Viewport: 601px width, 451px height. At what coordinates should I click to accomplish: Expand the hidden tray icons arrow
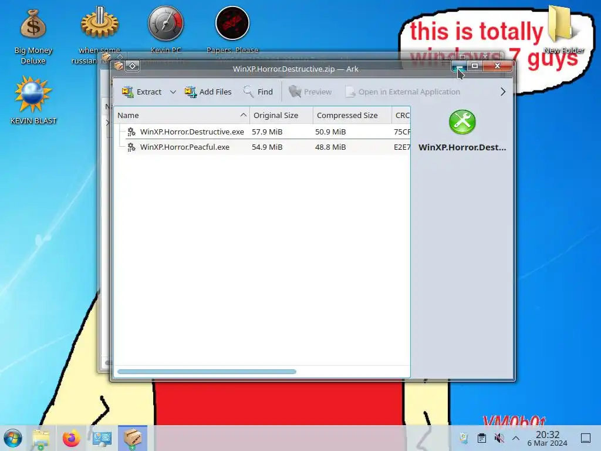516,438
